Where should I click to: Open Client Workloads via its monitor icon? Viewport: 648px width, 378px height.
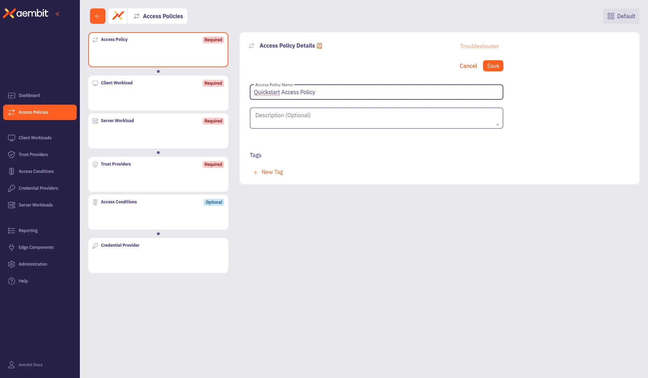click(x=12, y=138)
